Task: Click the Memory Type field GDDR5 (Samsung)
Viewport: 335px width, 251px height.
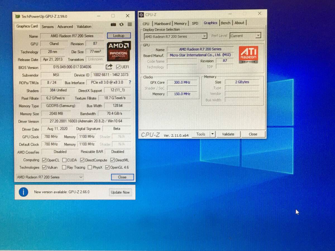Action: pos(61,106)
